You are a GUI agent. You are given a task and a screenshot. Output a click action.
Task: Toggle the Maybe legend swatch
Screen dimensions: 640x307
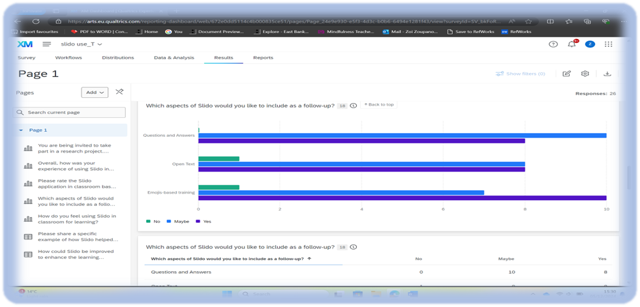click(168, 222)
